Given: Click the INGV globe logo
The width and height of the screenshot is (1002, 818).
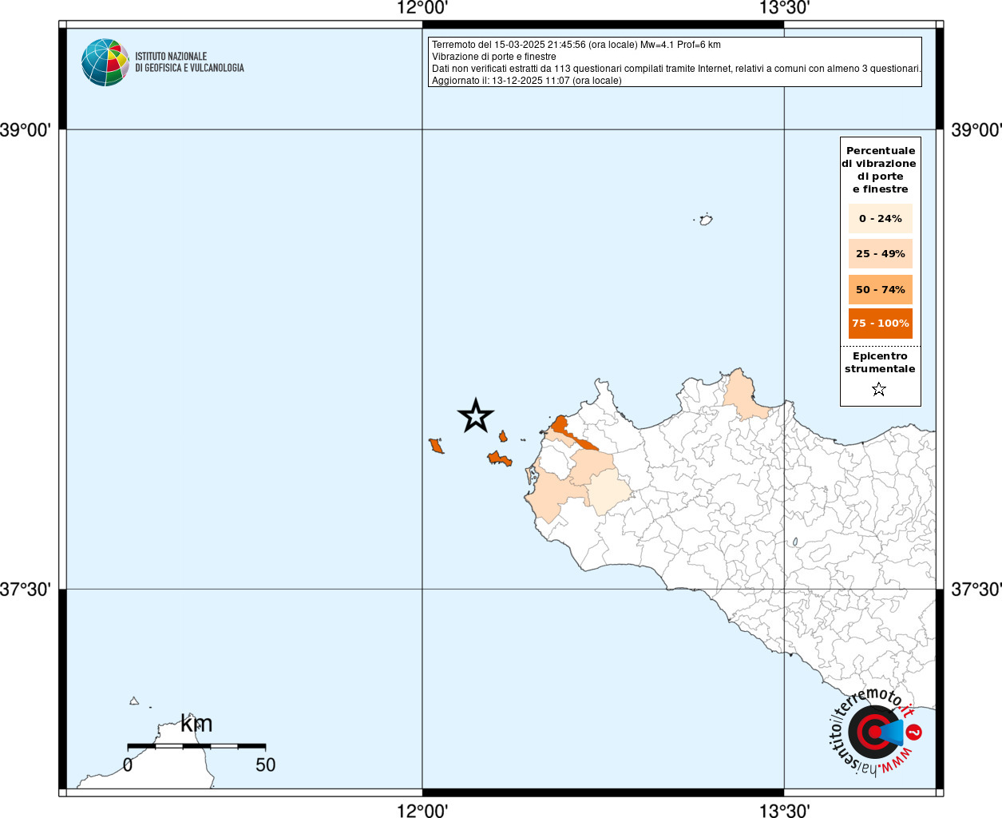Looking at the screenshot, I should pyautogui.click(x=105, y=62).
